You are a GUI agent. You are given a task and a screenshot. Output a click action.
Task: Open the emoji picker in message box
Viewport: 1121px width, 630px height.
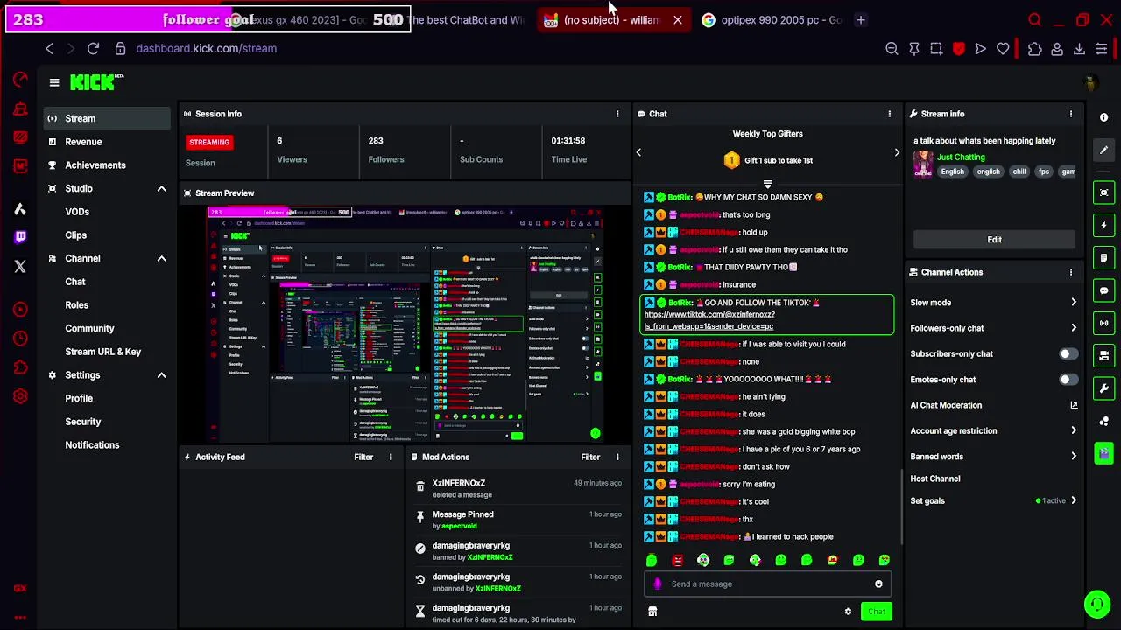tap(878, 584)
